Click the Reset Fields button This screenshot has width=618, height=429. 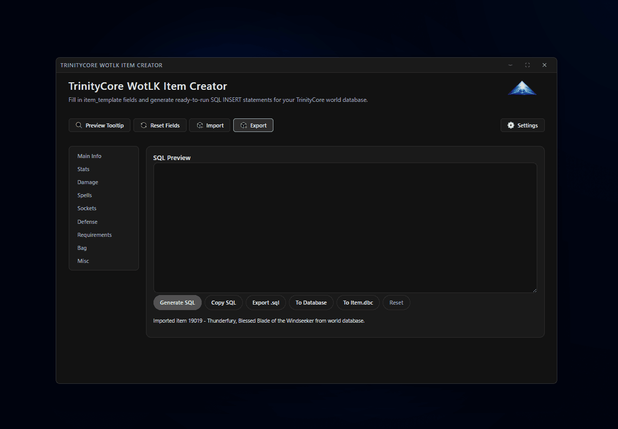160,125
